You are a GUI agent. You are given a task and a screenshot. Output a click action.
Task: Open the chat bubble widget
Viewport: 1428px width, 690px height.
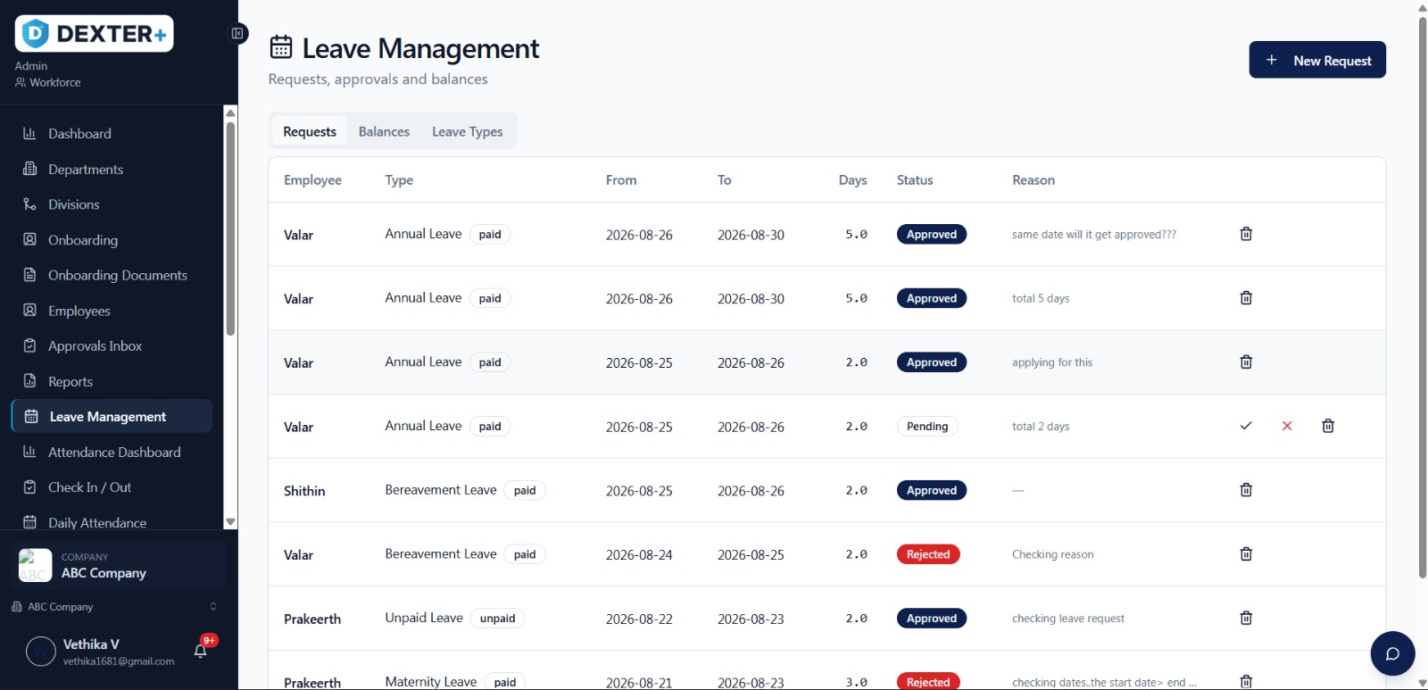[x=1392, y=654]
